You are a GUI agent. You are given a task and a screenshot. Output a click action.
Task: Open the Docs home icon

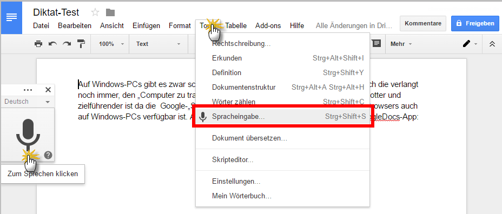[11, 18]
